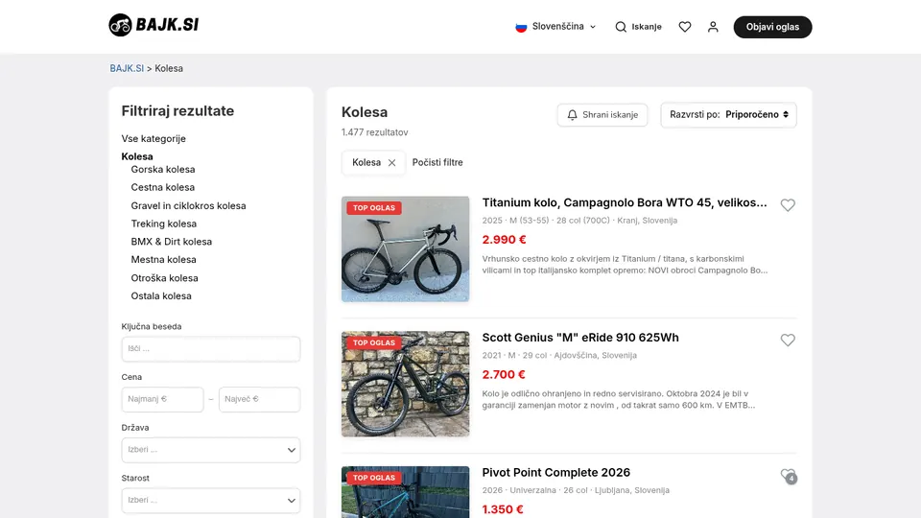Expand the Država dropdown
Image resolution: width=921 pixels, height=518 pixels.
pyautogui.click(x=211, y=450)
